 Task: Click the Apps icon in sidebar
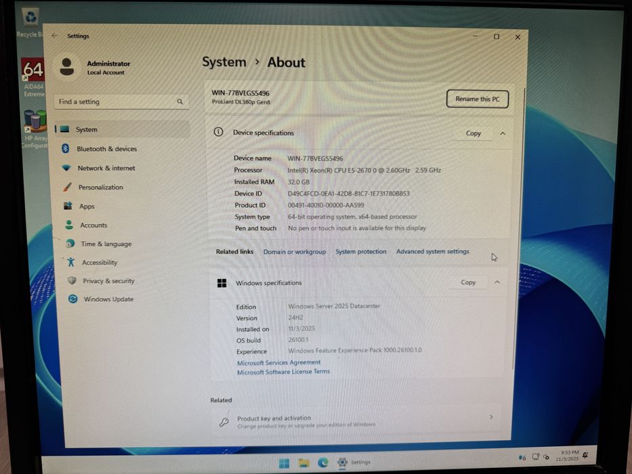(68, 206)
